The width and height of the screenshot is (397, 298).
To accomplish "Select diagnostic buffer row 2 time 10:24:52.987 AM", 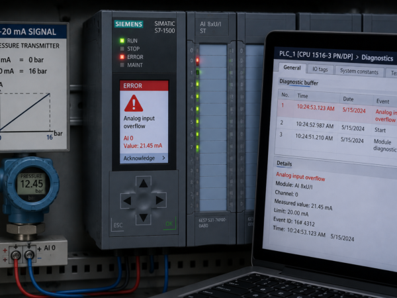I will (315, 125).
